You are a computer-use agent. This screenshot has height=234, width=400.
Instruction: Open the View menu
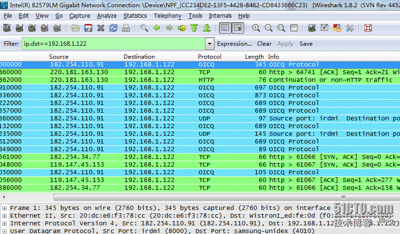[42, 16]
